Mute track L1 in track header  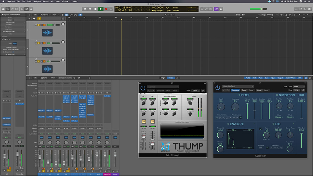(x=36, y=25)
